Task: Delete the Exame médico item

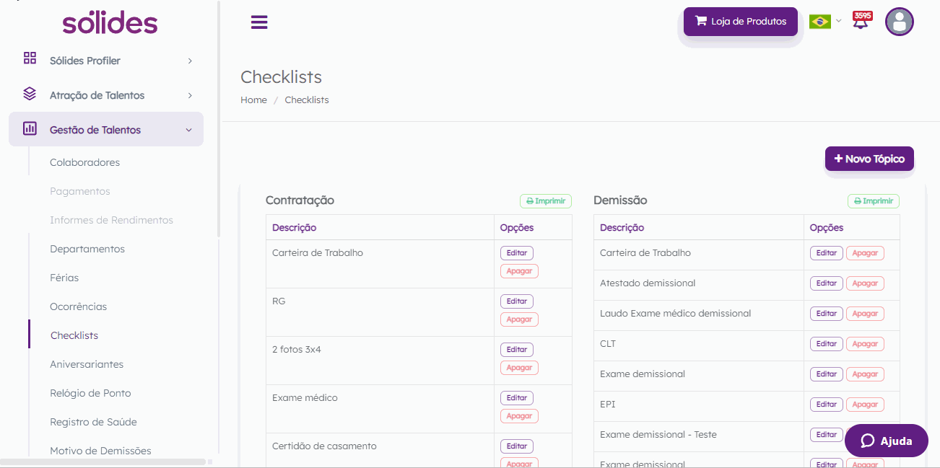Action: (519, 416)
